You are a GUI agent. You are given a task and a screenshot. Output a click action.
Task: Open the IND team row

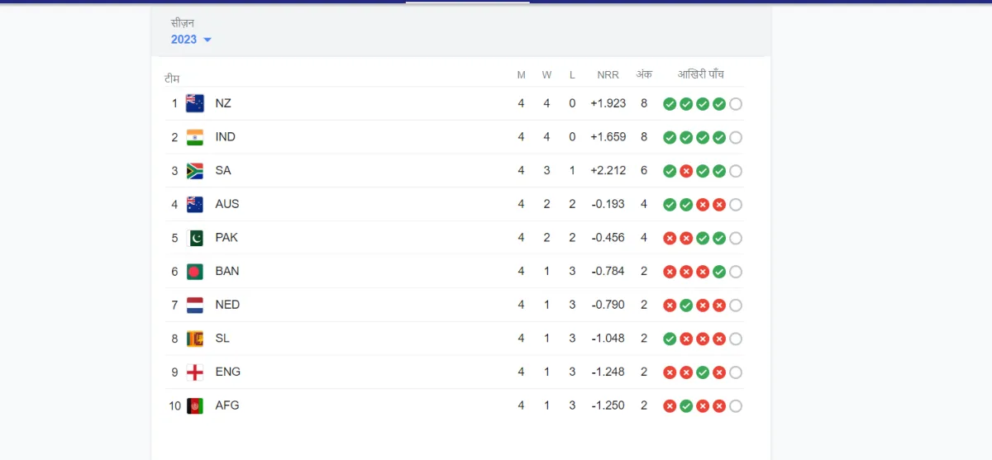454,137
